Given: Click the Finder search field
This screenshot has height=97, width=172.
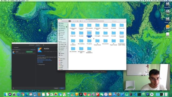Looking at the screenshot, I should click(x=115, y=21).
